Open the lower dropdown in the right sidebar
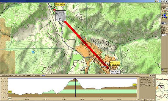The height and width of the screenshot is (101, 168). [x=164, y=35]
